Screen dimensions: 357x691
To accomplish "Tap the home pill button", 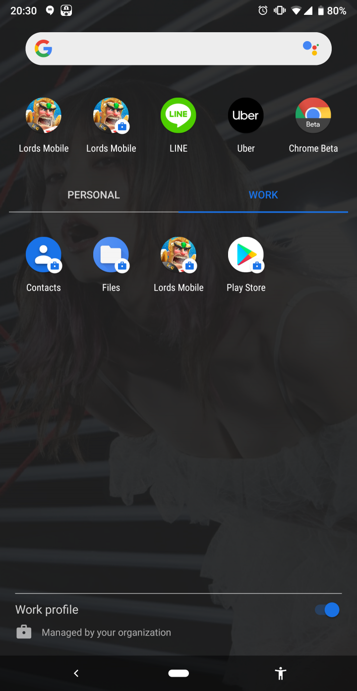I will click(178, 673).
